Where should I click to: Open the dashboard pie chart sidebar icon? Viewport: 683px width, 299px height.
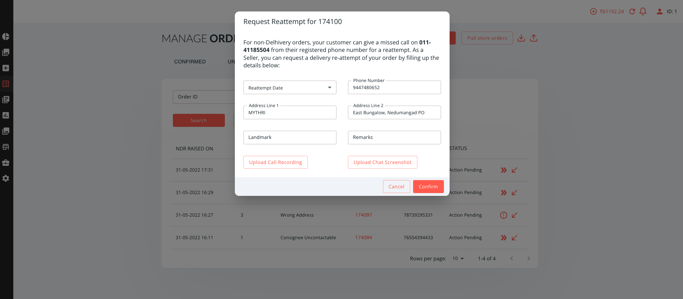point(6,37)
